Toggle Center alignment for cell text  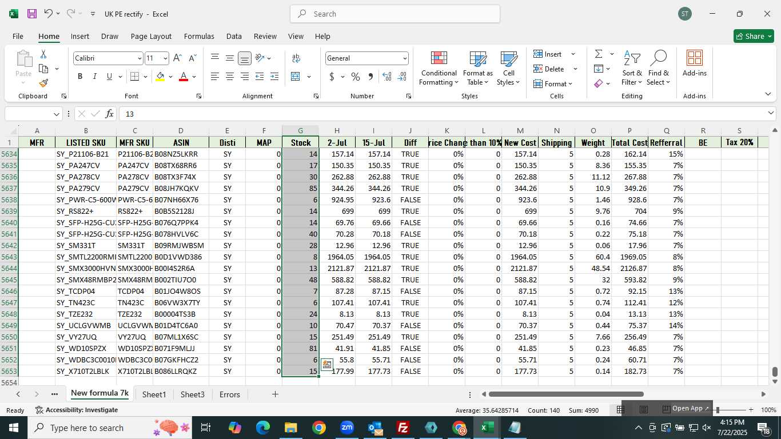click(230, 77)
